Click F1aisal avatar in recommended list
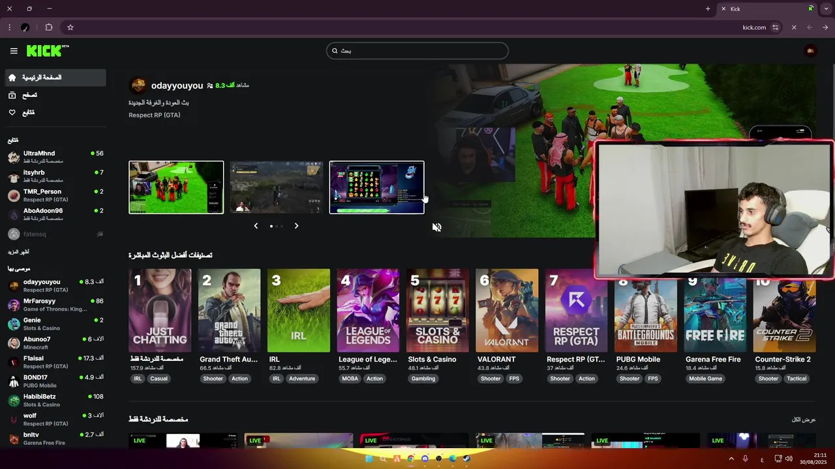This screenshot has height=469, width=835. click(14, 362)
